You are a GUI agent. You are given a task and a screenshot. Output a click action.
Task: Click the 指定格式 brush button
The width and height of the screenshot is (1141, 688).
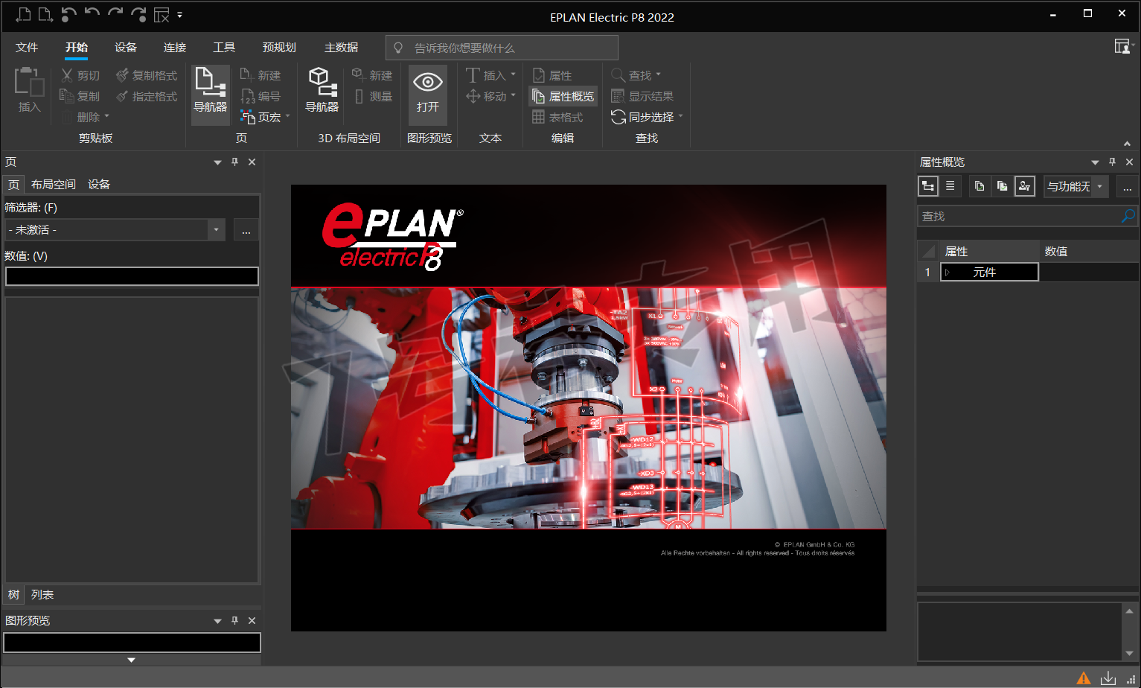coord(147,96)
